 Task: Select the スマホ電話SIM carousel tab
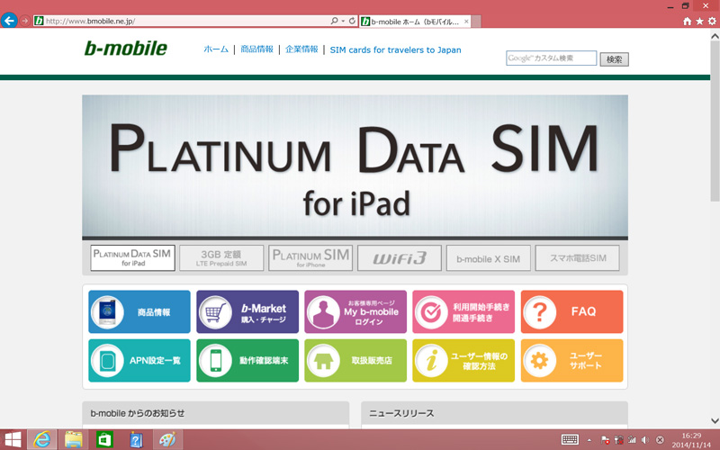577,258
